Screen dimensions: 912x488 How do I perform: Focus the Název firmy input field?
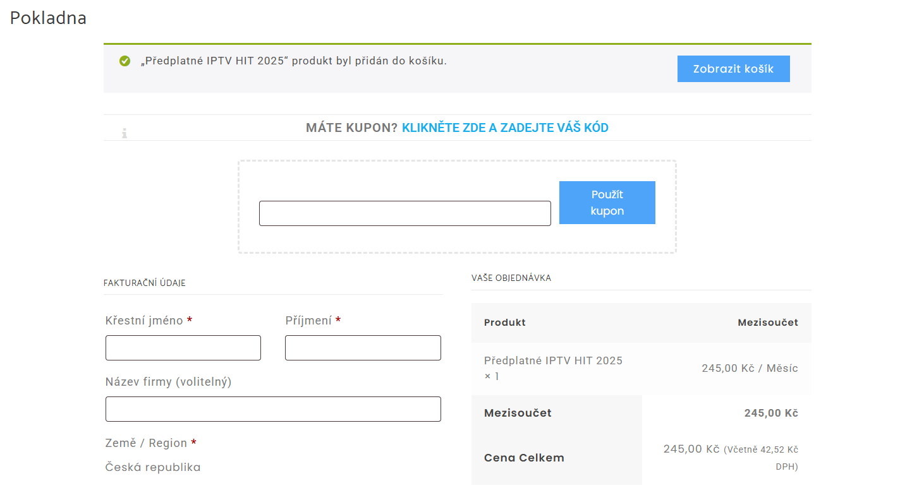click(x=273, y=409)
